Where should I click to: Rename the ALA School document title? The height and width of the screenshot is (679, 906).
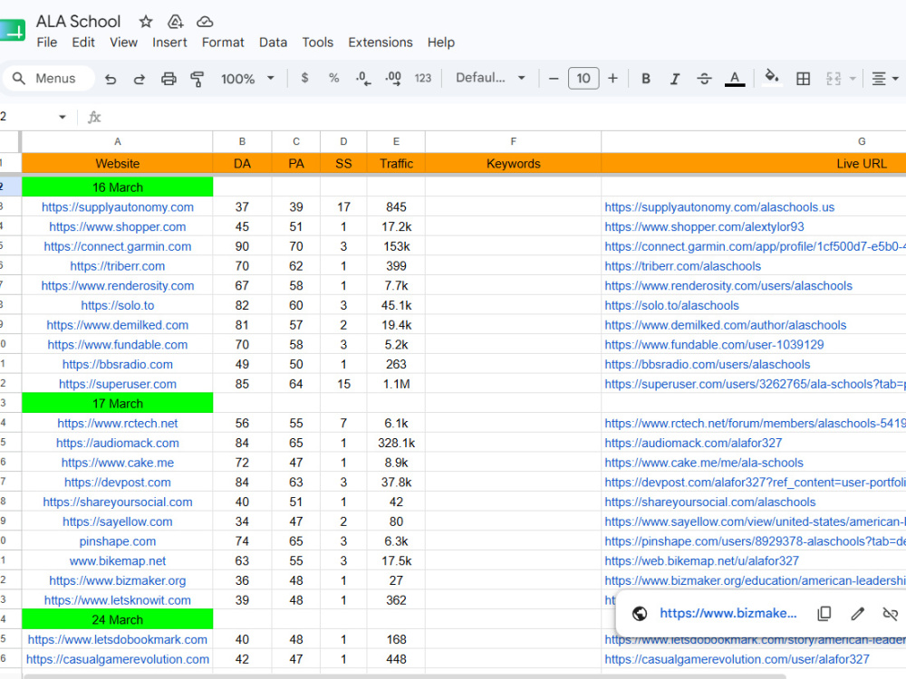[x=78, y=22]
